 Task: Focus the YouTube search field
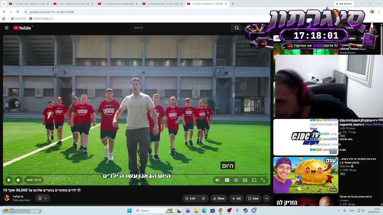(x=180, y=28)
